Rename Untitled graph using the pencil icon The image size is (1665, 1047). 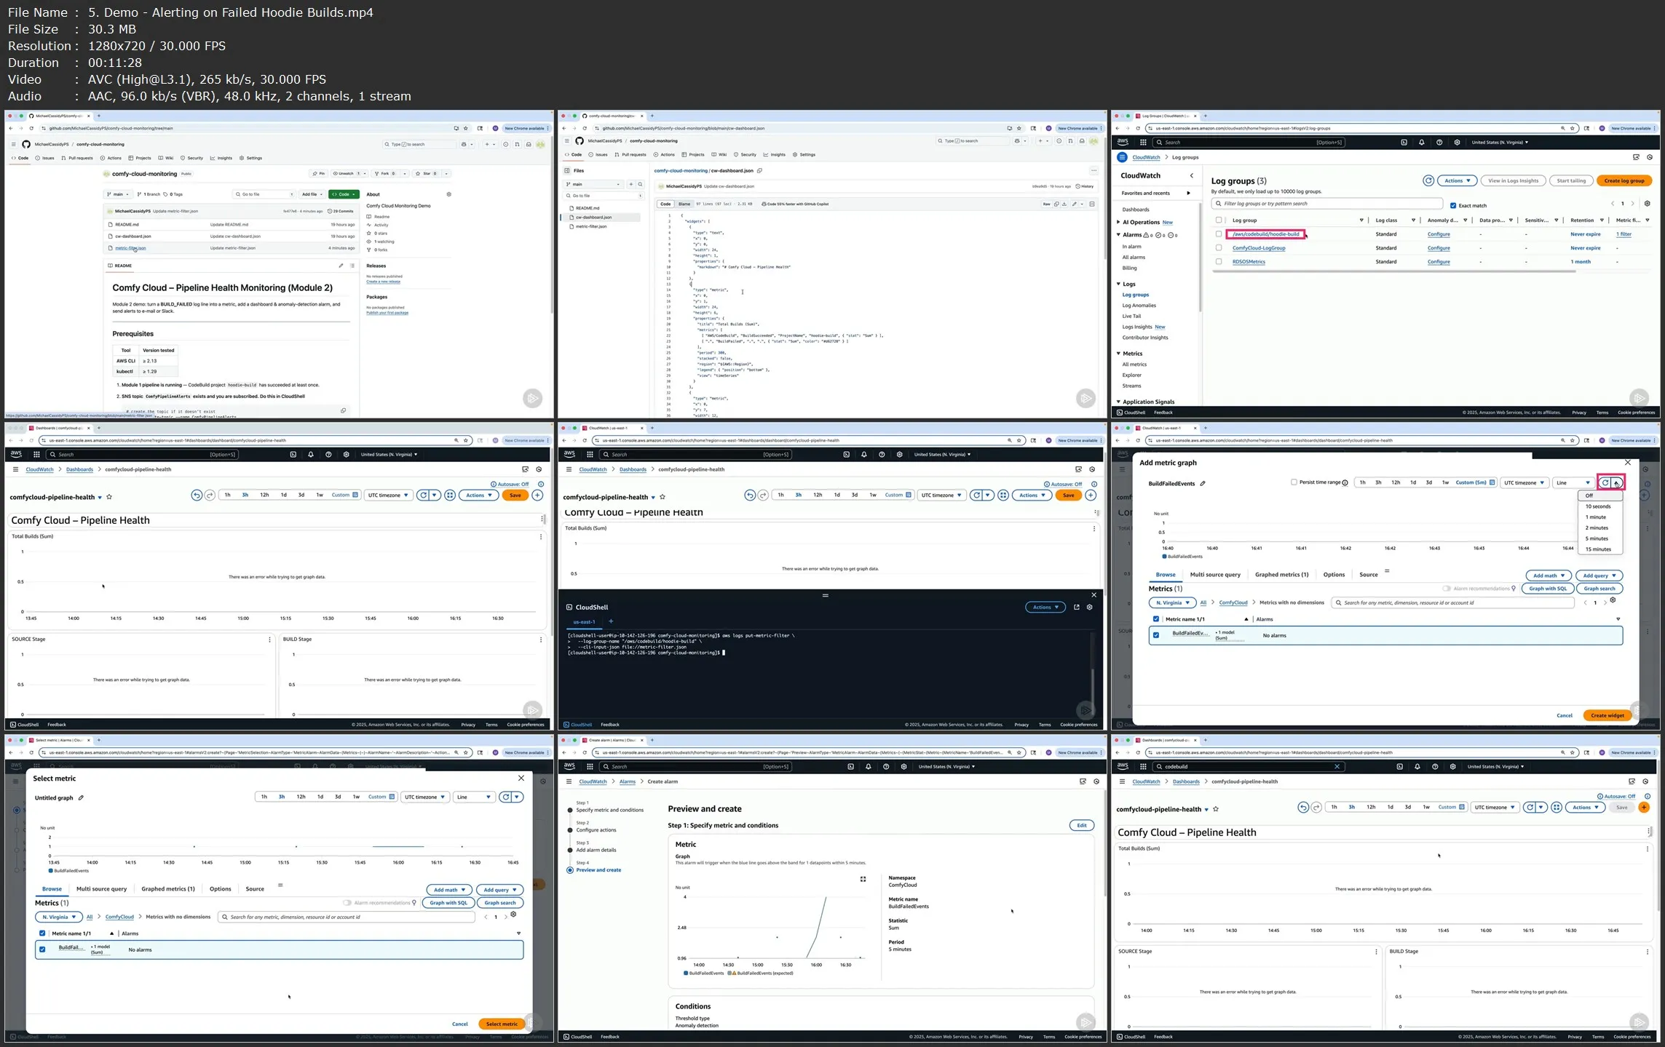pos(81,797)
